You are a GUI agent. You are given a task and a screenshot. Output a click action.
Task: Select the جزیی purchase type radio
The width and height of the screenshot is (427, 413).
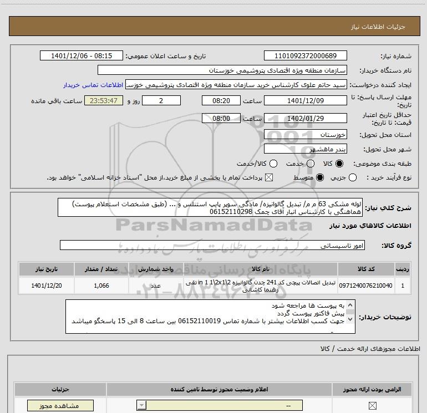click(353, 178)
